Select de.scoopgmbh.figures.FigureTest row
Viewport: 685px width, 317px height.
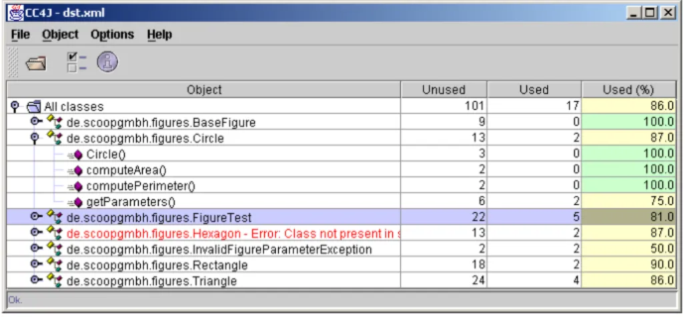click(x=159, y=218)
